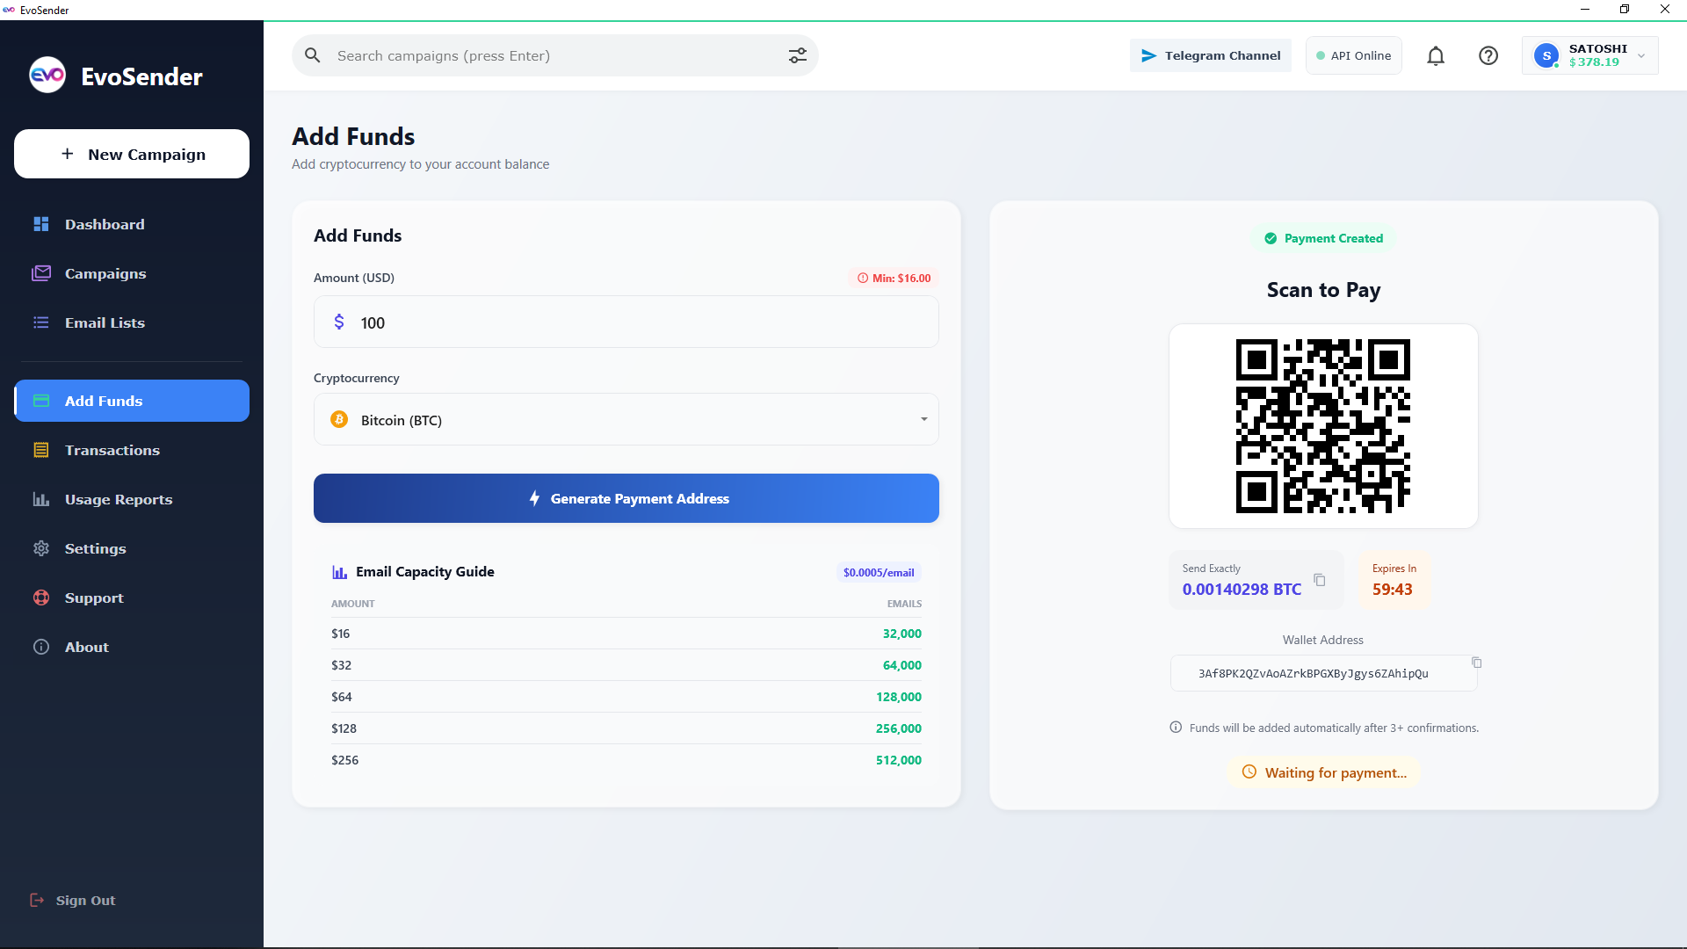Click the wallet address text
This screenshot has height=949, width=1687.
tap(1313, 674)
